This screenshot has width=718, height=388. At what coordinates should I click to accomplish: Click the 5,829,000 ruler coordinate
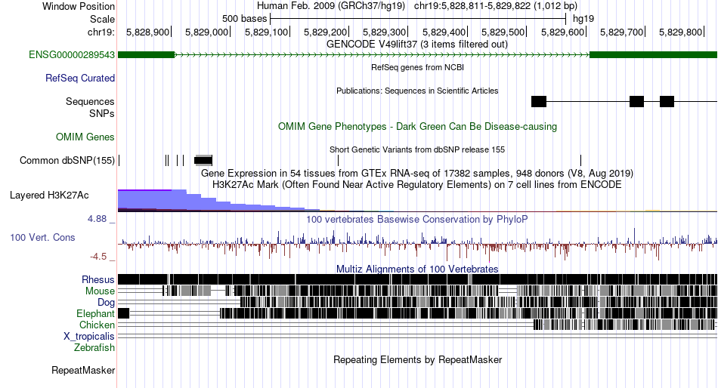point(206,32)
